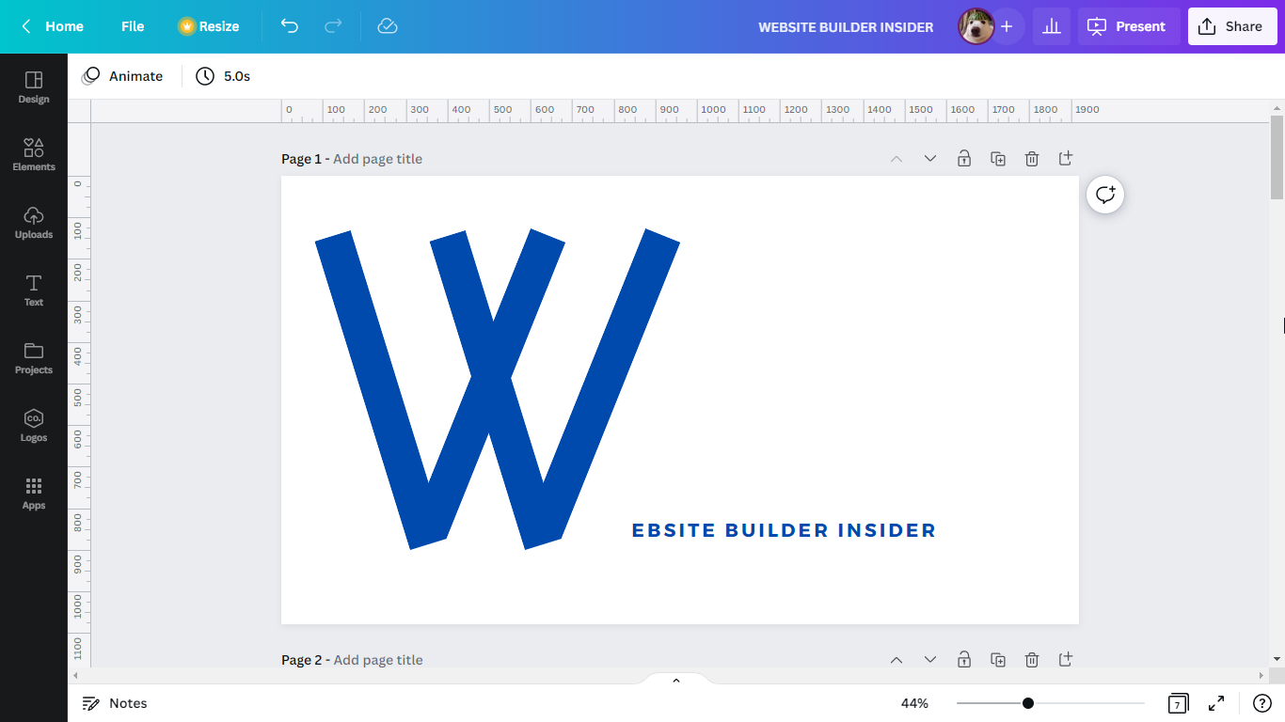The width and height of the screenshot is (1285, 722).
Task: Edit the Page 1 title field
Action: pos(377,159)
